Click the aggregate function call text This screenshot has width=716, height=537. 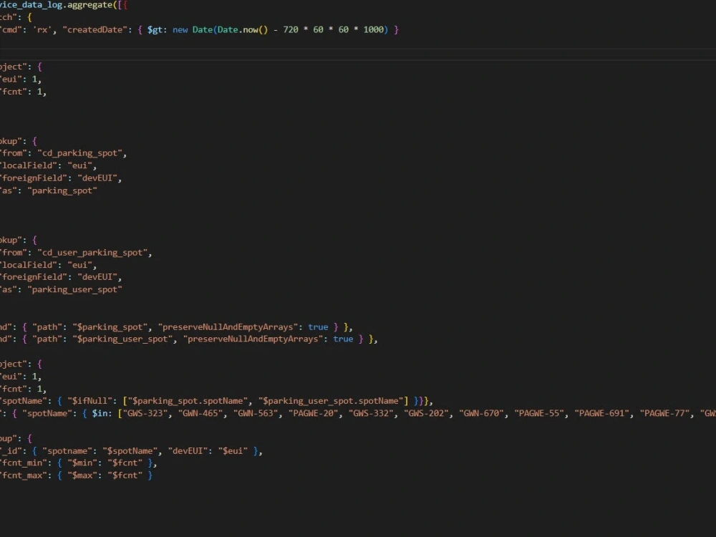tap(90, 5)
